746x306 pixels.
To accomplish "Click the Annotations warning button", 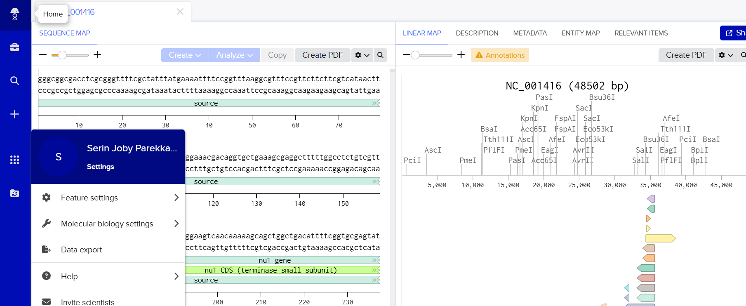I will coord(500,55).
